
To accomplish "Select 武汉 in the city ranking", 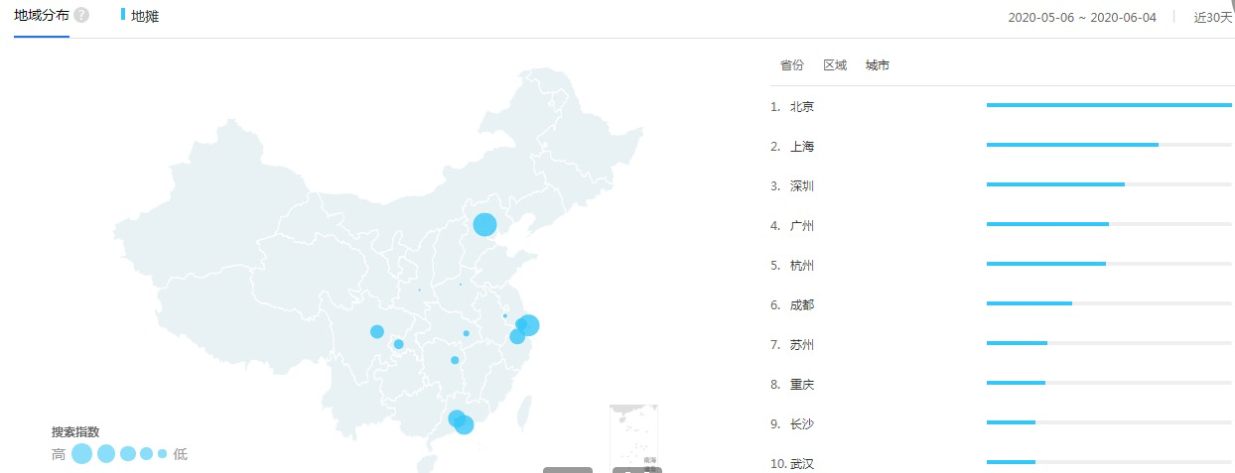I will [x=802, y=463].
